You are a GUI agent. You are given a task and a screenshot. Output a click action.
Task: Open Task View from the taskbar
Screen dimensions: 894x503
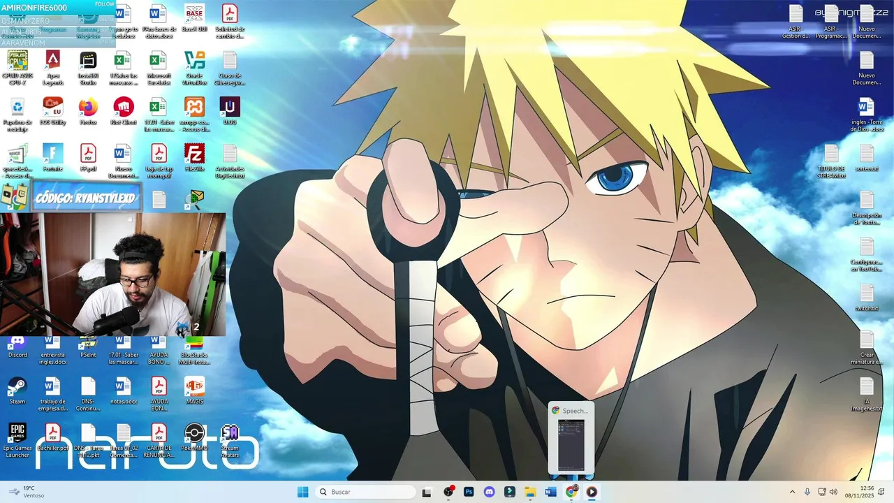click(x=427, y=492)
